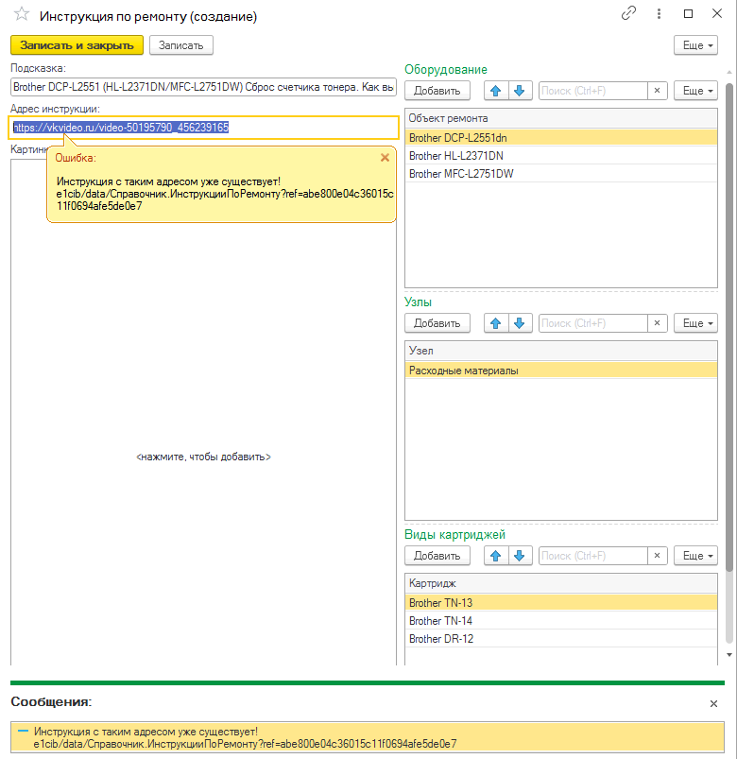Select Brother DR-12 cartridge row
The image size is (737, 759).
point(561,638)
